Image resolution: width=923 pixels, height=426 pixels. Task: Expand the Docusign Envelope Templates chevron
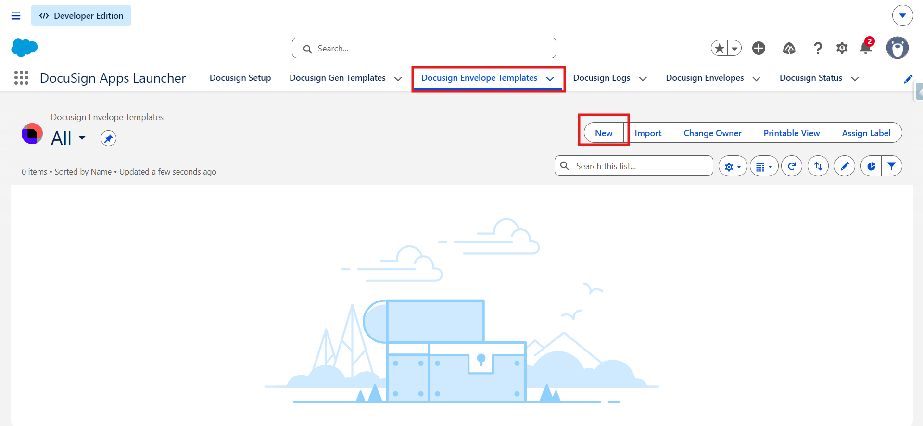tap(550, 79)
